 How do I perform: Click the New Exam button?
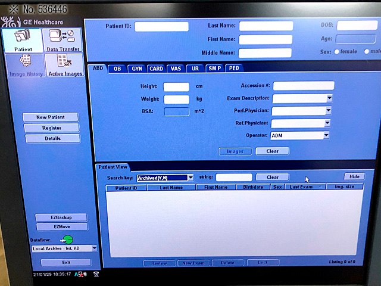[193, 263]
